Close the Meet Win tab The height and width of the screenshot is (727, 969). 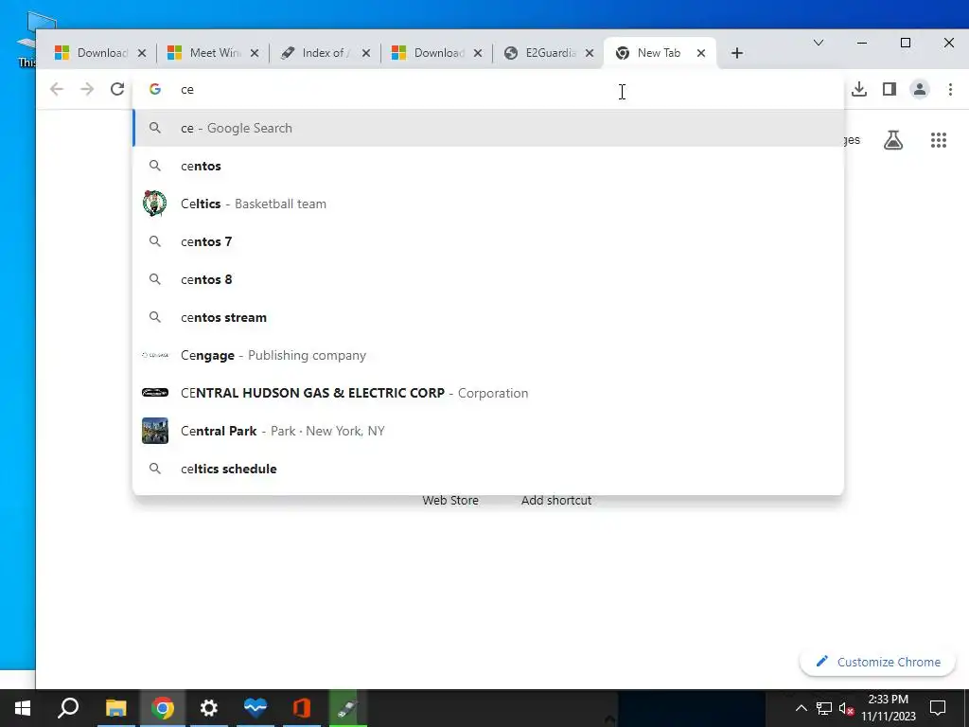[254, 53]
